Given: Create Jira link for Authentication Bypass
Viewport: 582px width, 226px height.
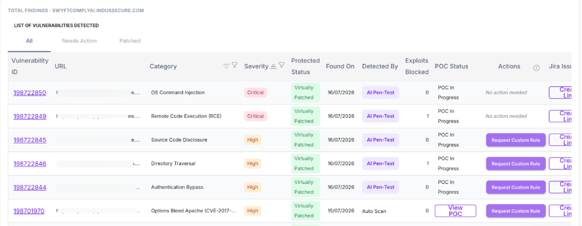Looking at the screenshot, I should coord(560,188).
